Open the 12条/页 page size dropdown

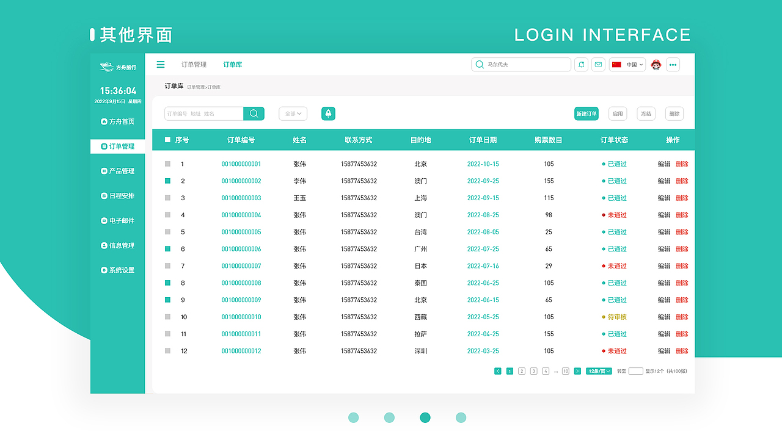click(x=599, y=371)
